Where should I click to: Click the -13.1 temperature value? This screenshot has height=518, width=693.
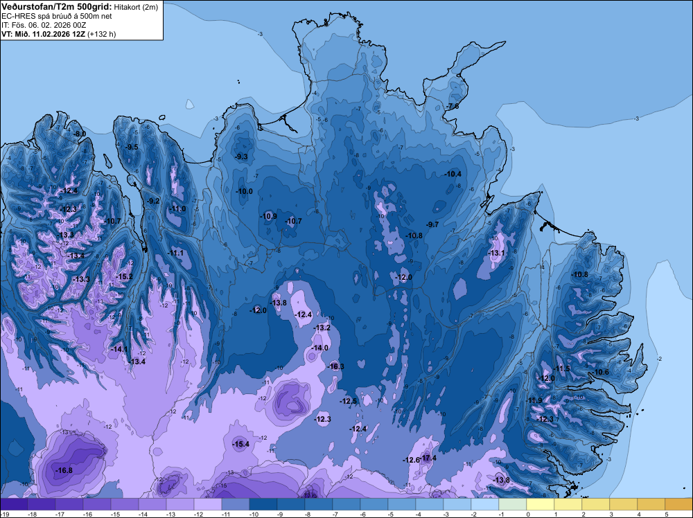point(496,253)
